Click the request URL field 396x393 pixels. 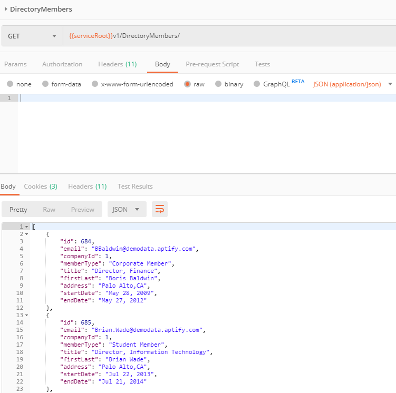(229, 36)
